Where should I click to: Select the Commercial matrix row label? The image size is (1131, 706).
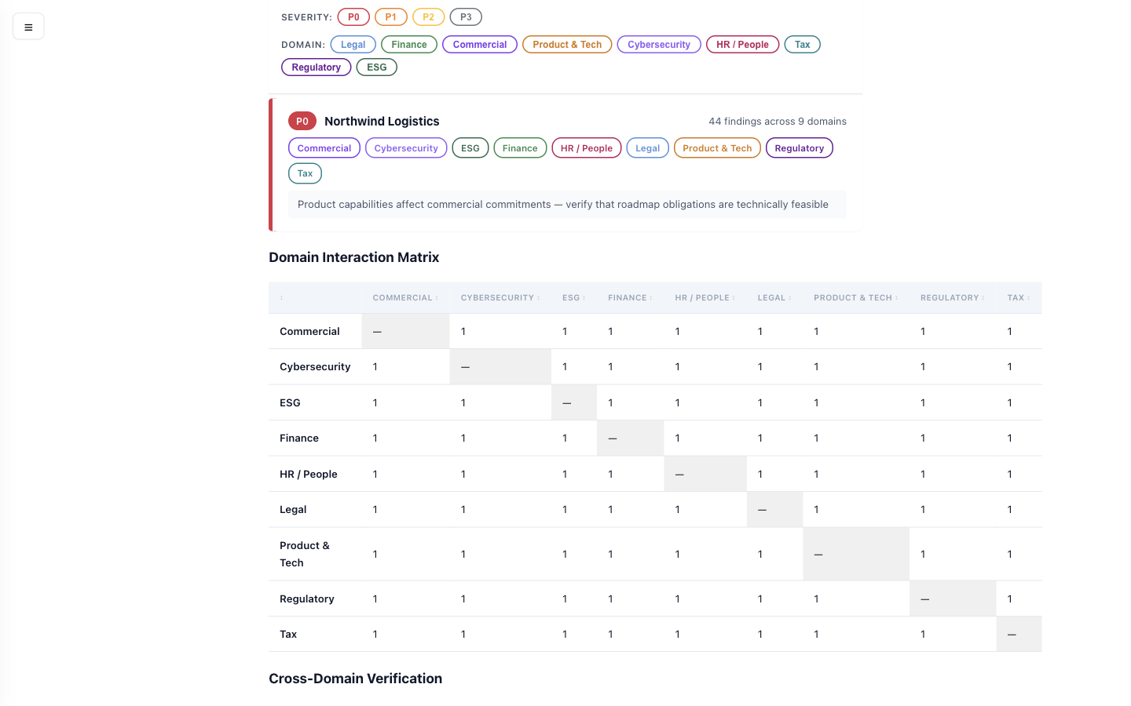click(309, 332)
